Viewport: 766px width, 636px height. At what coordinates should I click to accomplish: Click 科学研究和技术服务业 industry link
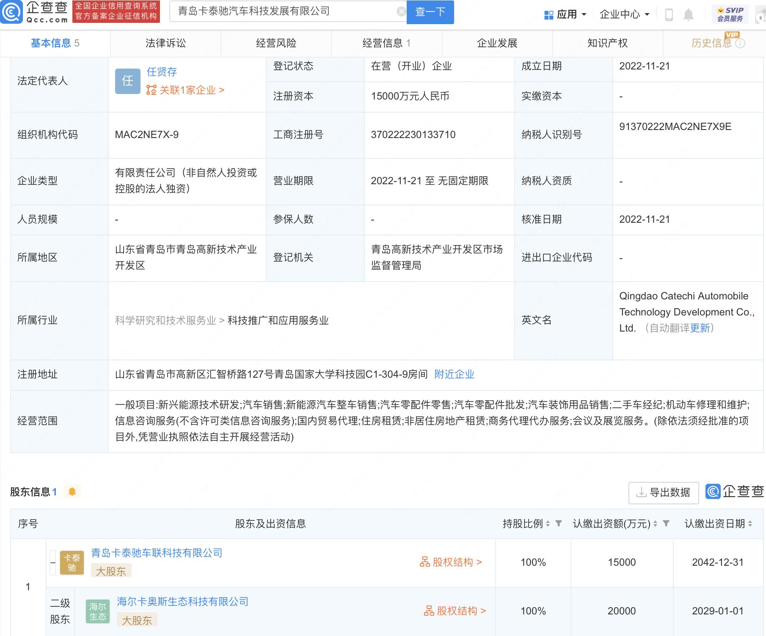point(165,321)
